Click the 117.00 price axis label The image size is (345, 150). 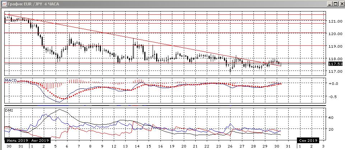click(x=334, y=72)
